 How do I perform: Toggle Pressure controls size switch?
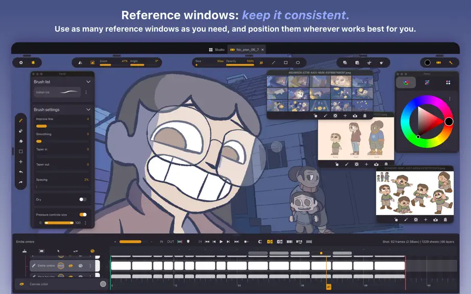point(83,214)
